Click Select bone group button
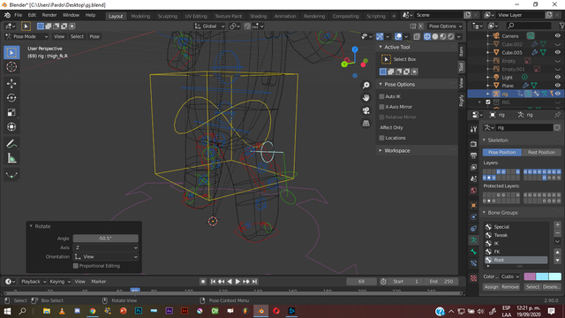This screenshot has width=565, height=318. click(532, 287)
